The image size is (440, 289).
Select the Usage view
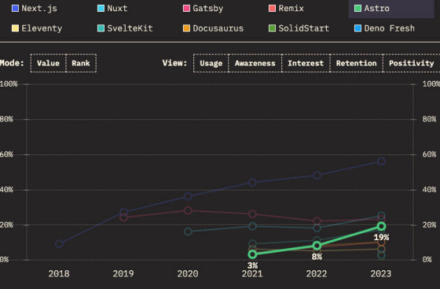(x=211, y=63)
